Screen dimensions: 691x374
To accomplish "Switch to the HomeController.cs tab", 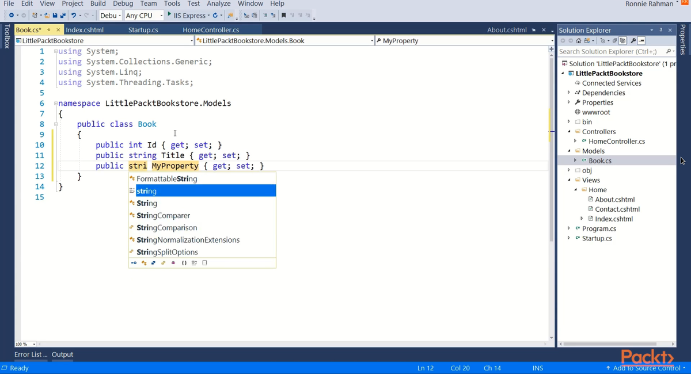I will 211,30.
